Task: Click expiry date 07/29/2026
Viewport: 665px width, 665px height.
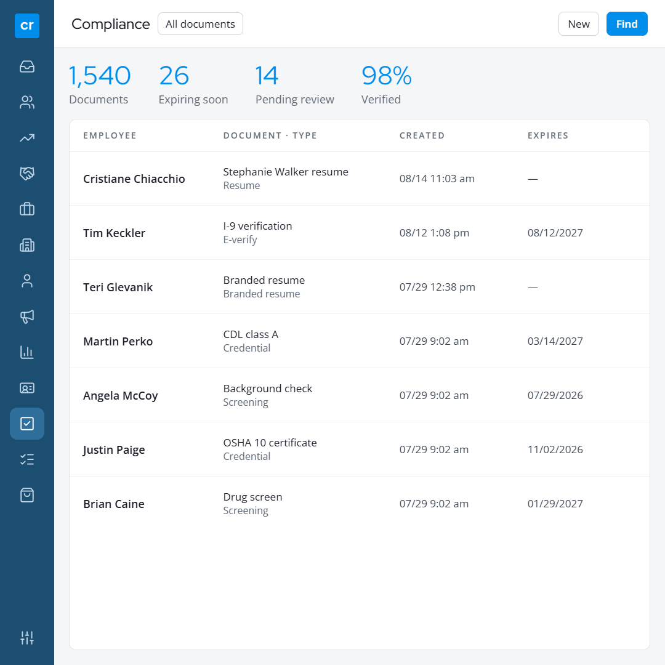Action: [x=555, y=396]
